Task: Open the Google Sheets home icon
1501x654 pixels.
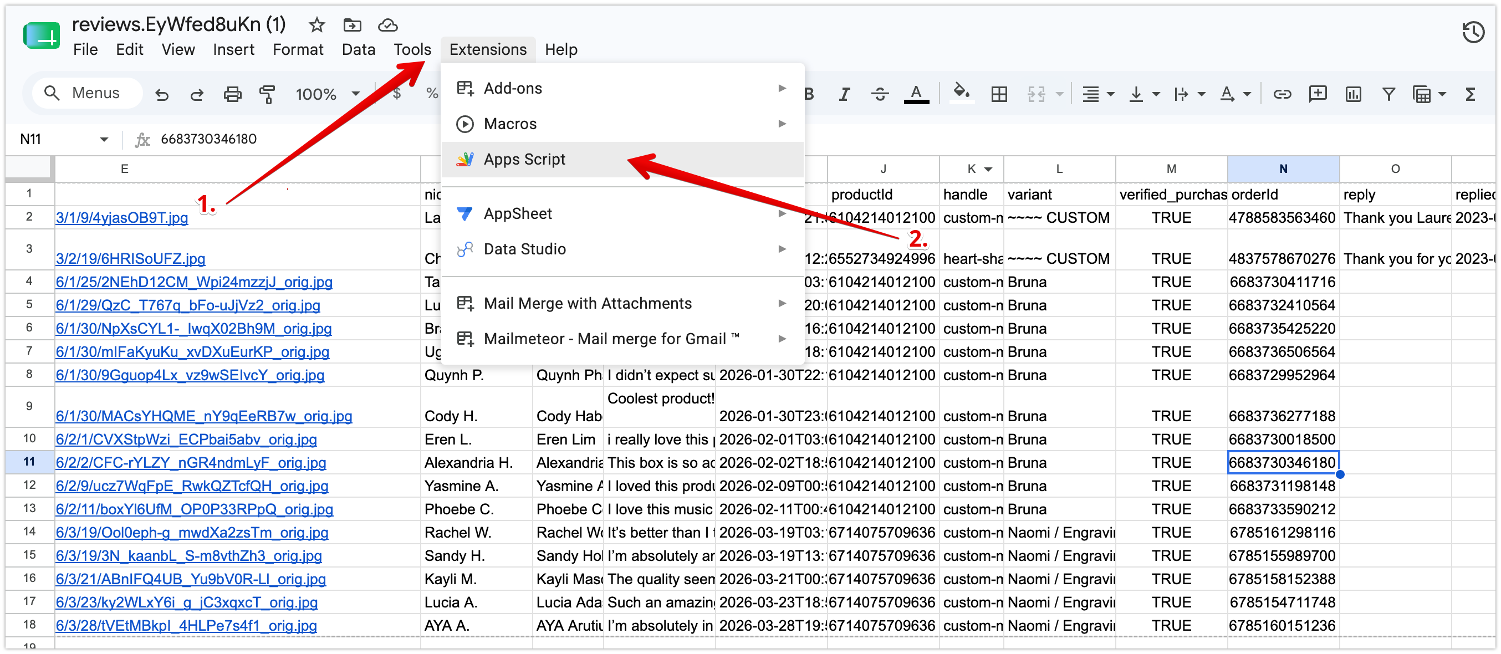Action: 42,35
